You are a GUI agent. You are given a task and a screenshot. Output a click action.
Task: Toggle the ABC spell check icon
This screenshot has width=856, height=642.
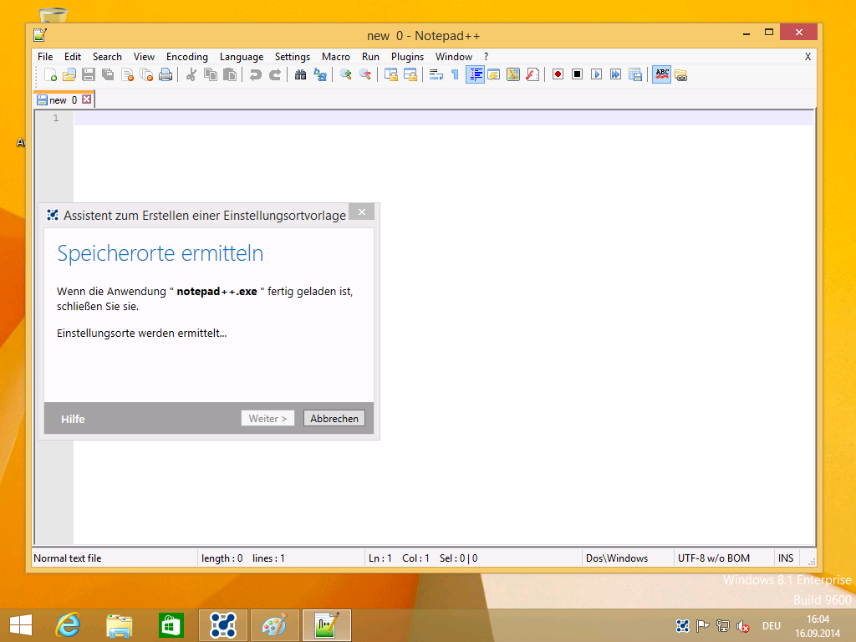click(662, 74)
